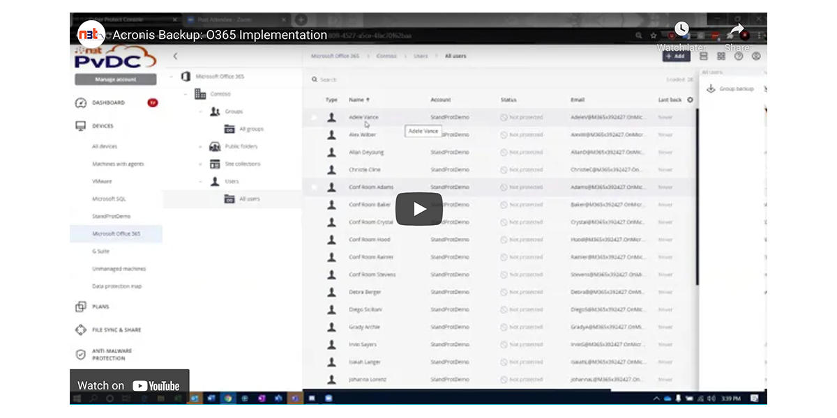Open the n3t channel logo

pos(91,35)
